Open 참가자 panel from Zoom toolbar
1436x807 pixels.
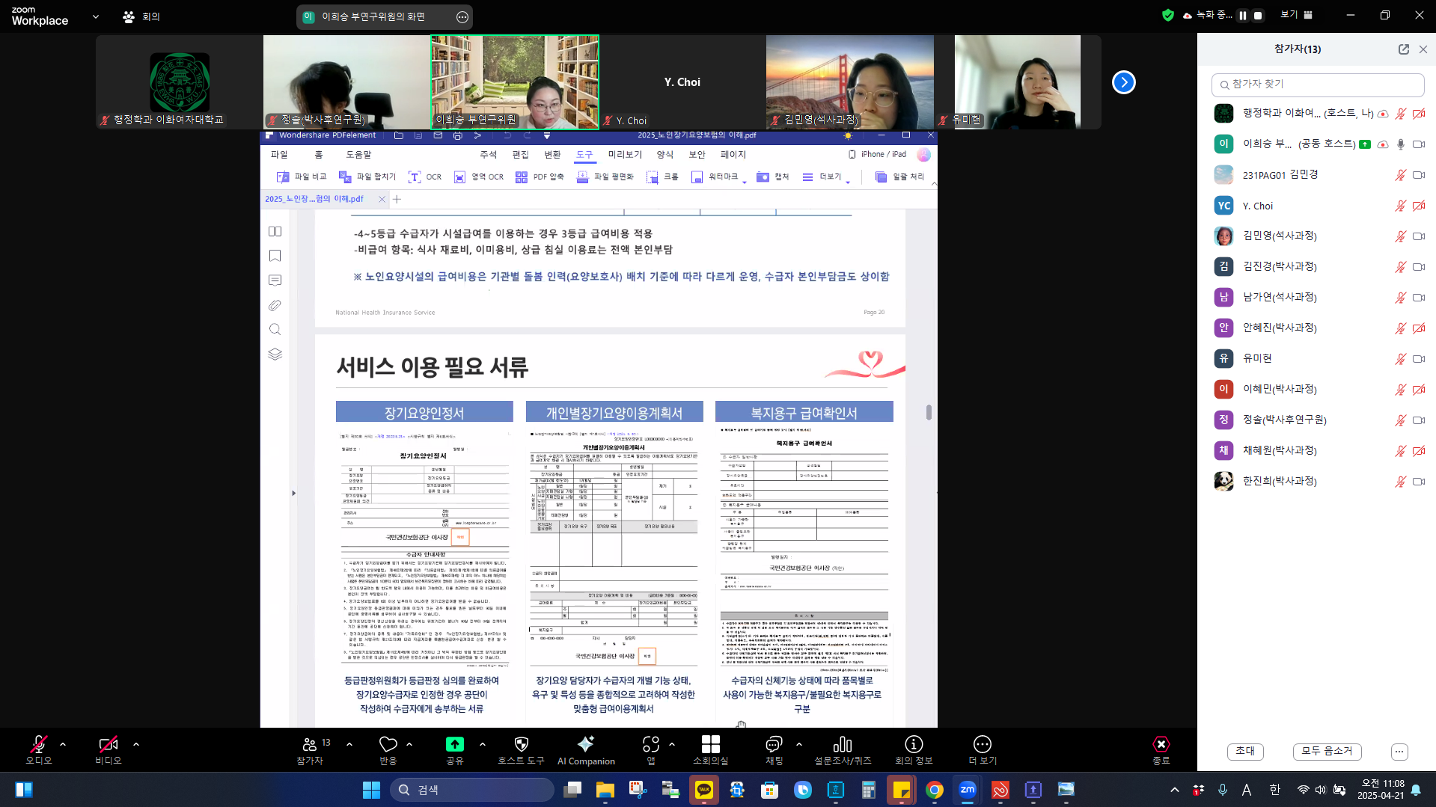coord(310,750)
